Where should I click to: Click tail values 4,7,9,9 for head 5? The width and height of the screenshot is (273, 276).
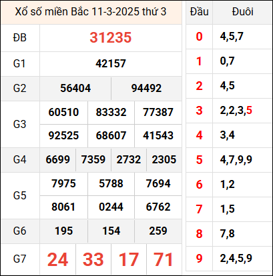(x=236, y=159)
